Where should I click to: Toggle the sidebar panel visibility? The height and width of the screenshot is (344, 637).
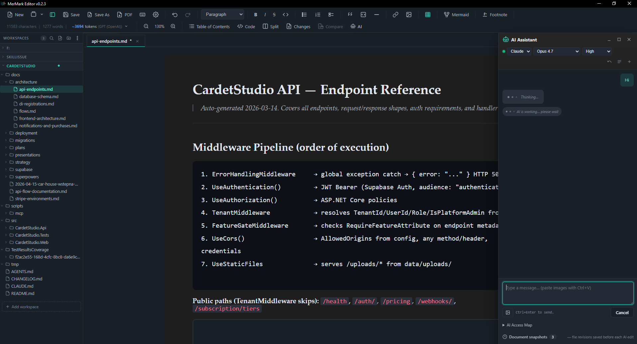click(x=52, y=15)
